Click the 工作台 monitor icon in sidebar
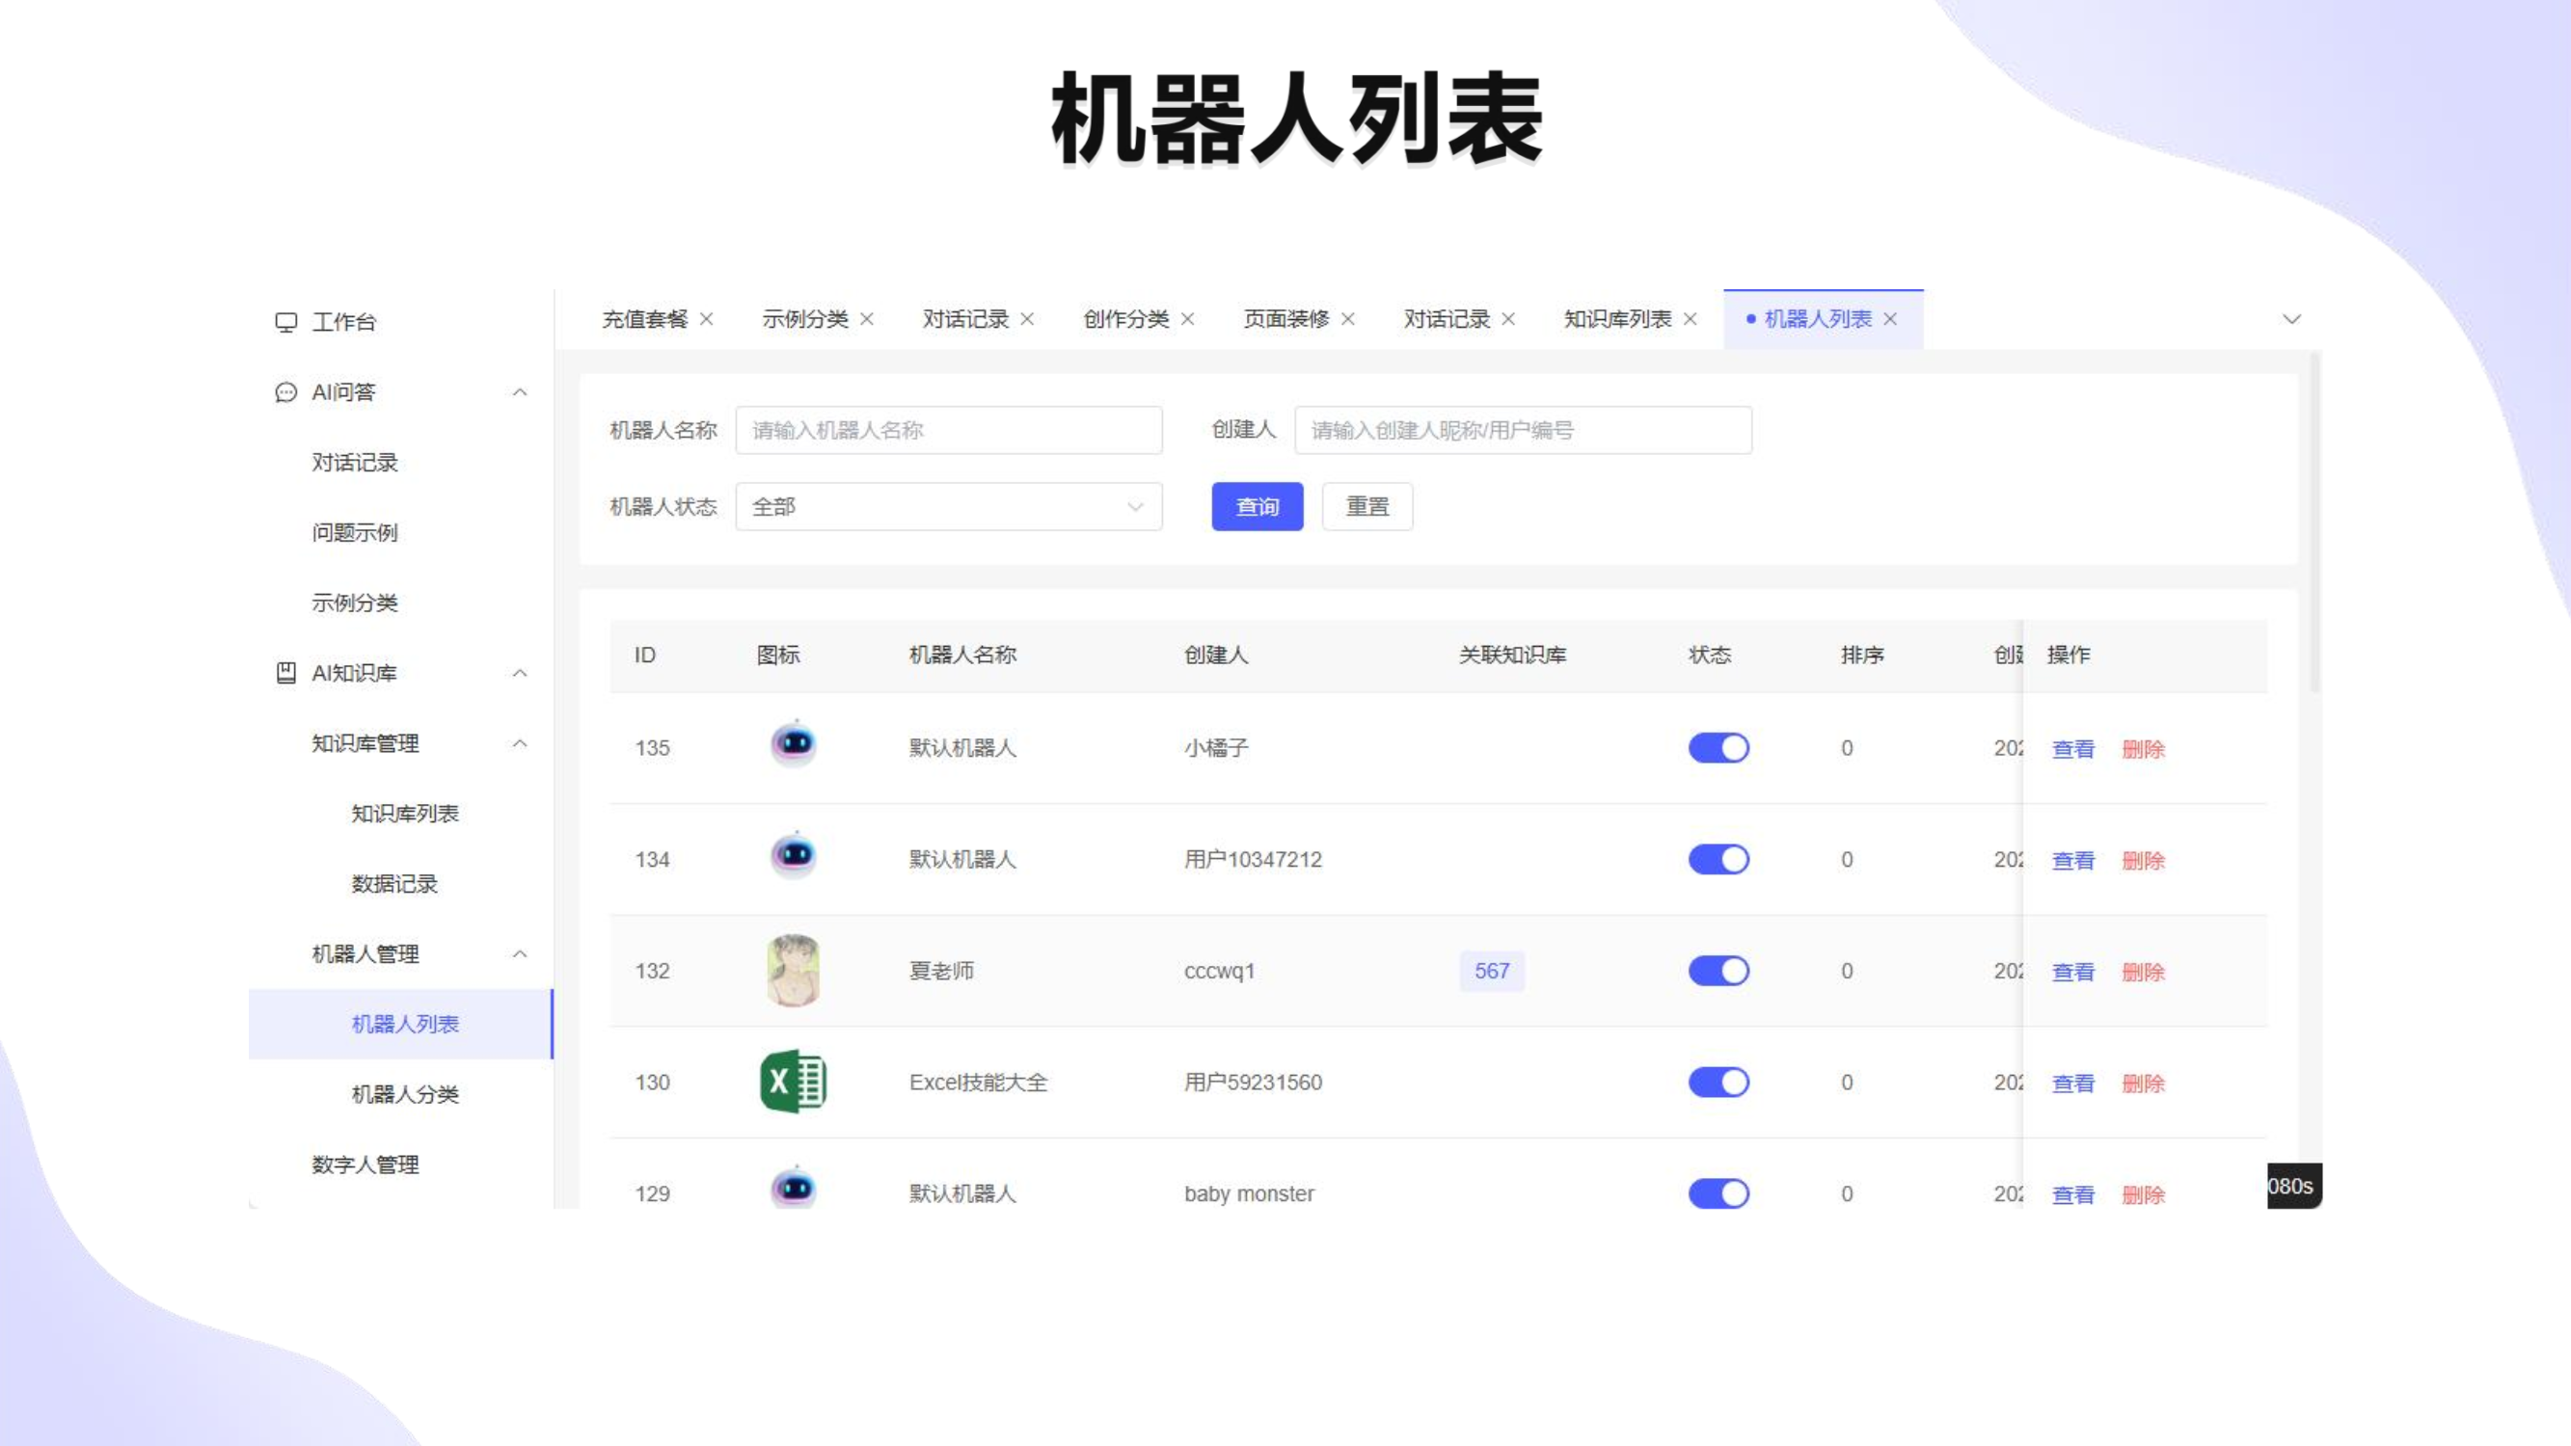Viewport: 2571px width, 1446px height. (x=285, y=322)
